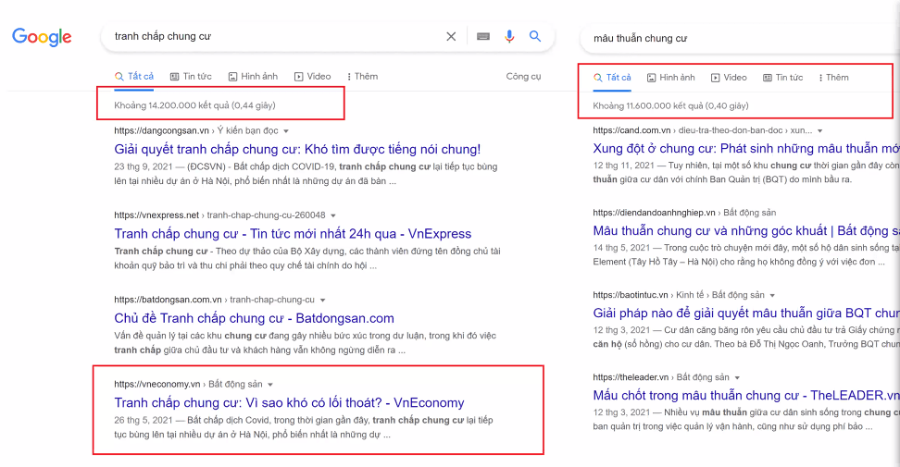Expand the vnexpress.net result options arrow
Screen dimensions: 900x467
pyautogui.click(x=333, y=216)
